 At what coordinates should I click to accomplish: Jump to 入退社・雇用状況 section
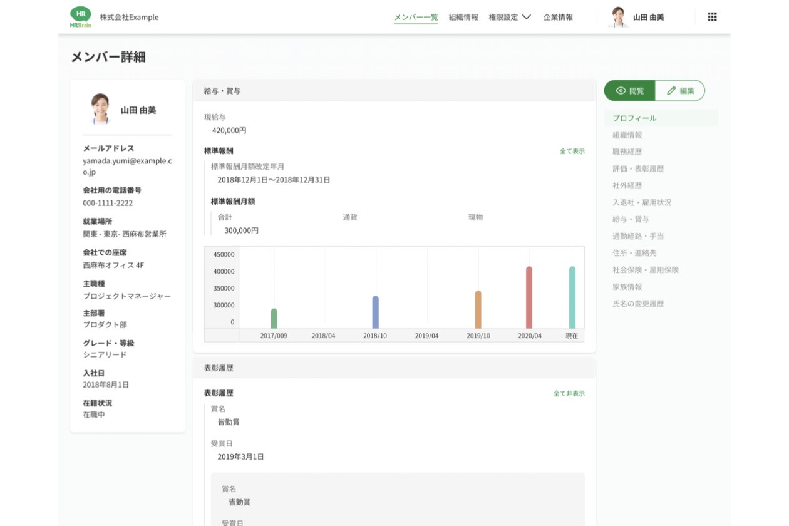[642, 203]
